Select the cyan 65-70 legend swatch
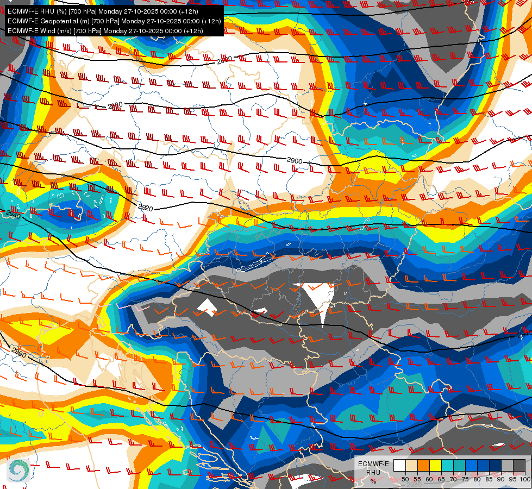Viewport: 532px width, 489px height. [448, 465]
